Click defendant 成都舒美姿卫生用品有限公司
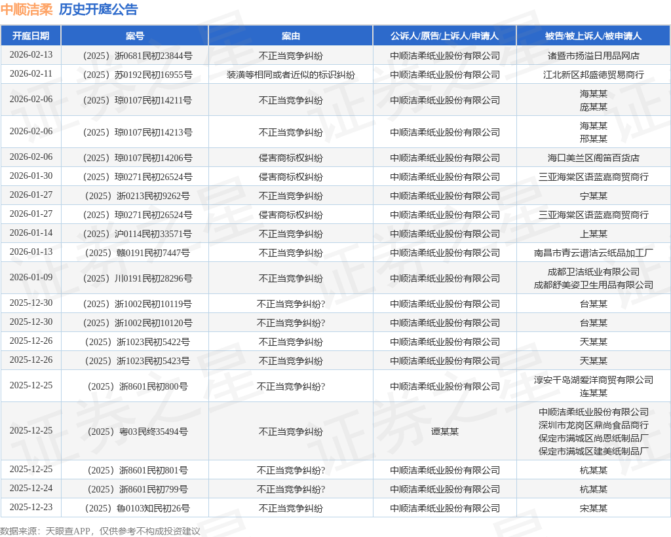 coord(594,285)
